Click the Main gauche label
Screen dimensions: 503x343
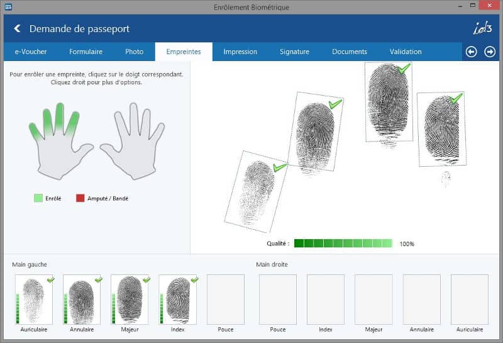(x=30, y=264)
